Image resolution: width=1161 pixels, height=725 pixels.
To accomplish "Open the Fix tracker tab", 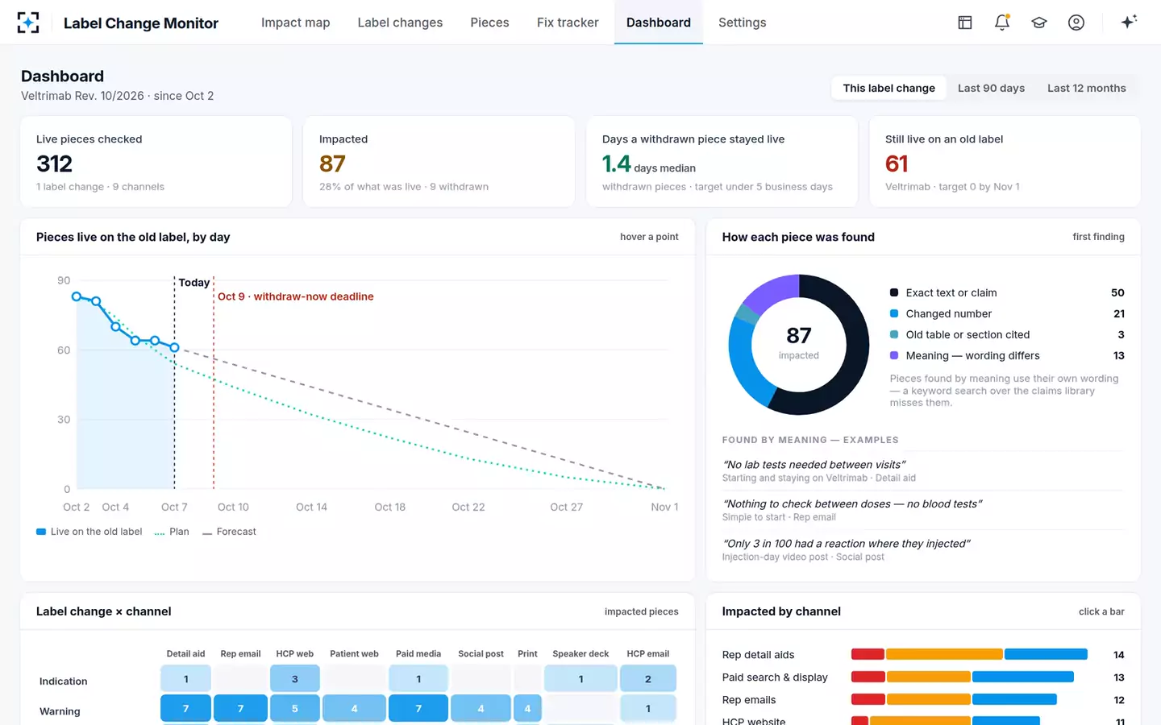I will [x=568, y=23].
